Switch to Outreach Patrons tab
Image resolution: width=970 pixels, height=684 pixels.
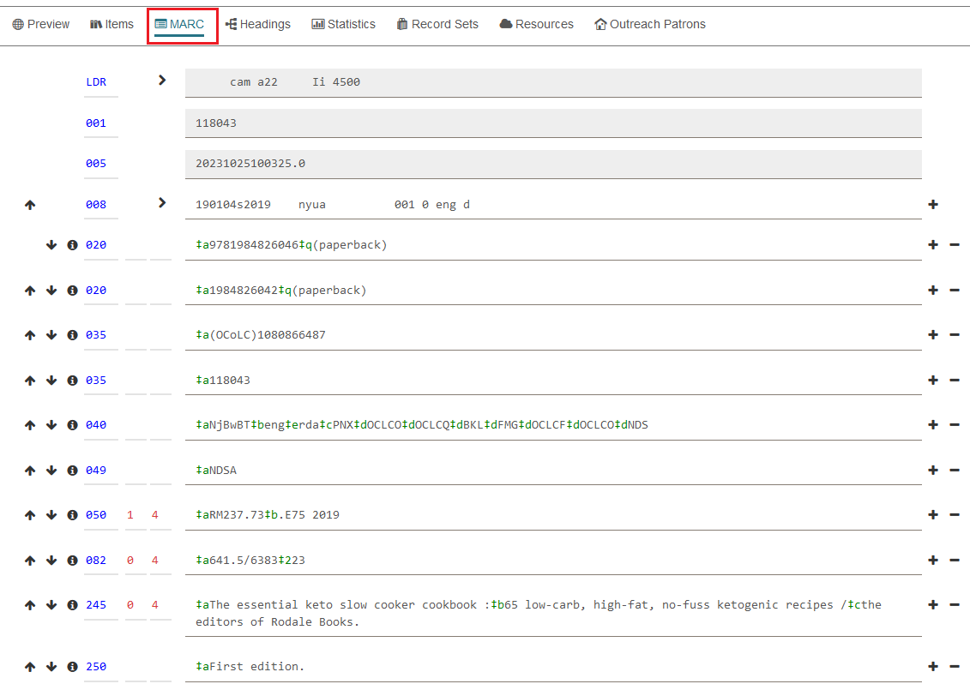[x=650, y=24]
